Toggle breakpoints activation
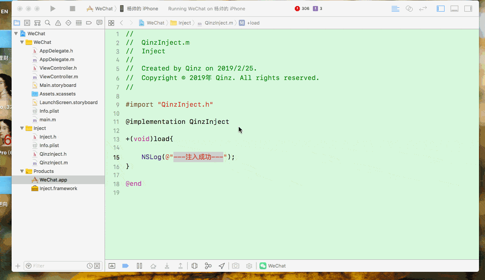Screen dimensions: 485x280 click(125, 266)
